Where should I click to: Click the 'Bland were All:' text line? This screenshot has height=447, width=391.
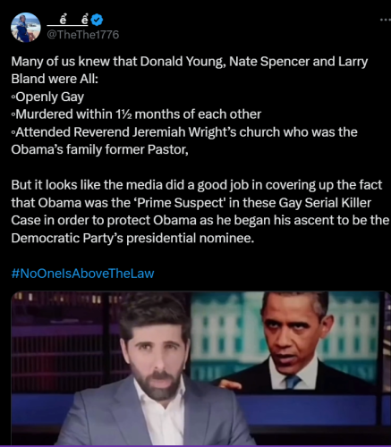click(x=55, y=79)
